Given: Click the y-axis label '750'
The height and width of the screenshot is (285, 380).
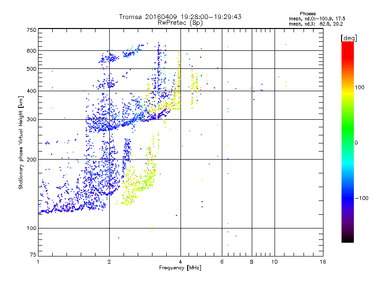Looking at the screenshot, I should (x=32, y=30).
